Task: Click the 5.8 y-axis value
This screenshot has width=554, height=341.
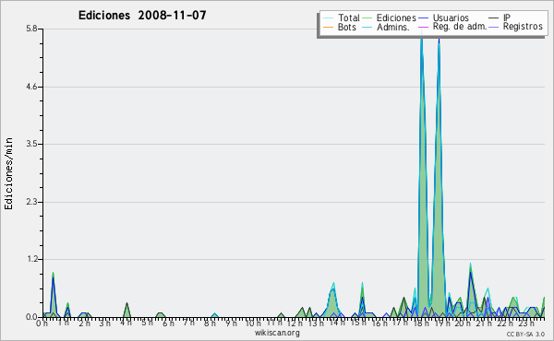Action: tap(31, 29)
